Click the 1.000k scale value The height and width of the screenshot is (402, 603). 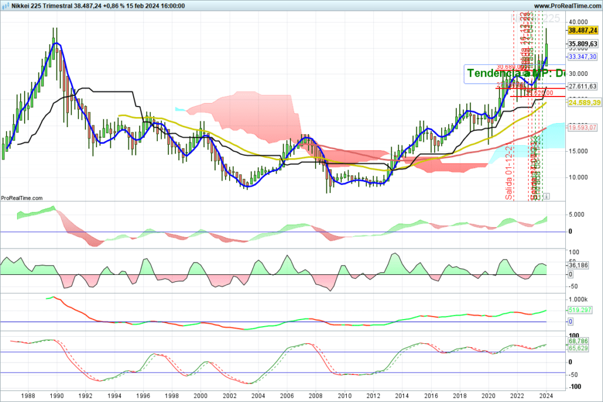coord(578,300)
